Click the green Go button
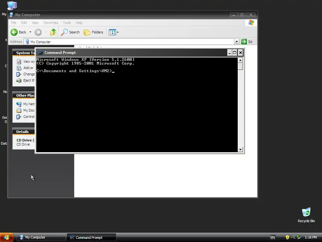 [x=247, y=42]
